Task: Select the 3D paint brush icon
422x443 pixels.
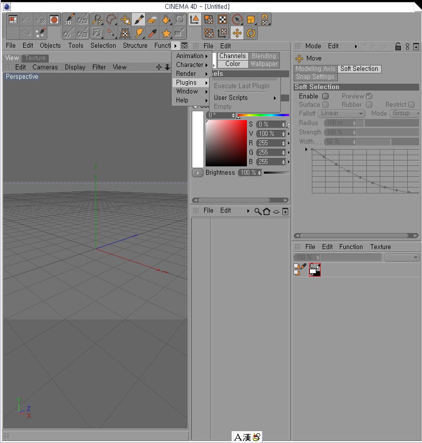Action: 68,20
